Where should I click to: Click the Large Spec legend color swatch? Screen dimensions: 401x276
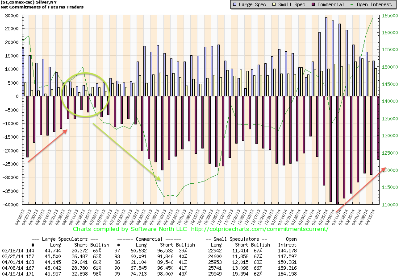[x=235, y=4]
